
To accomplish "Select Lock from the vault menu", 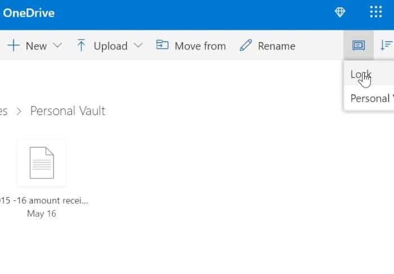I will 369,75.
